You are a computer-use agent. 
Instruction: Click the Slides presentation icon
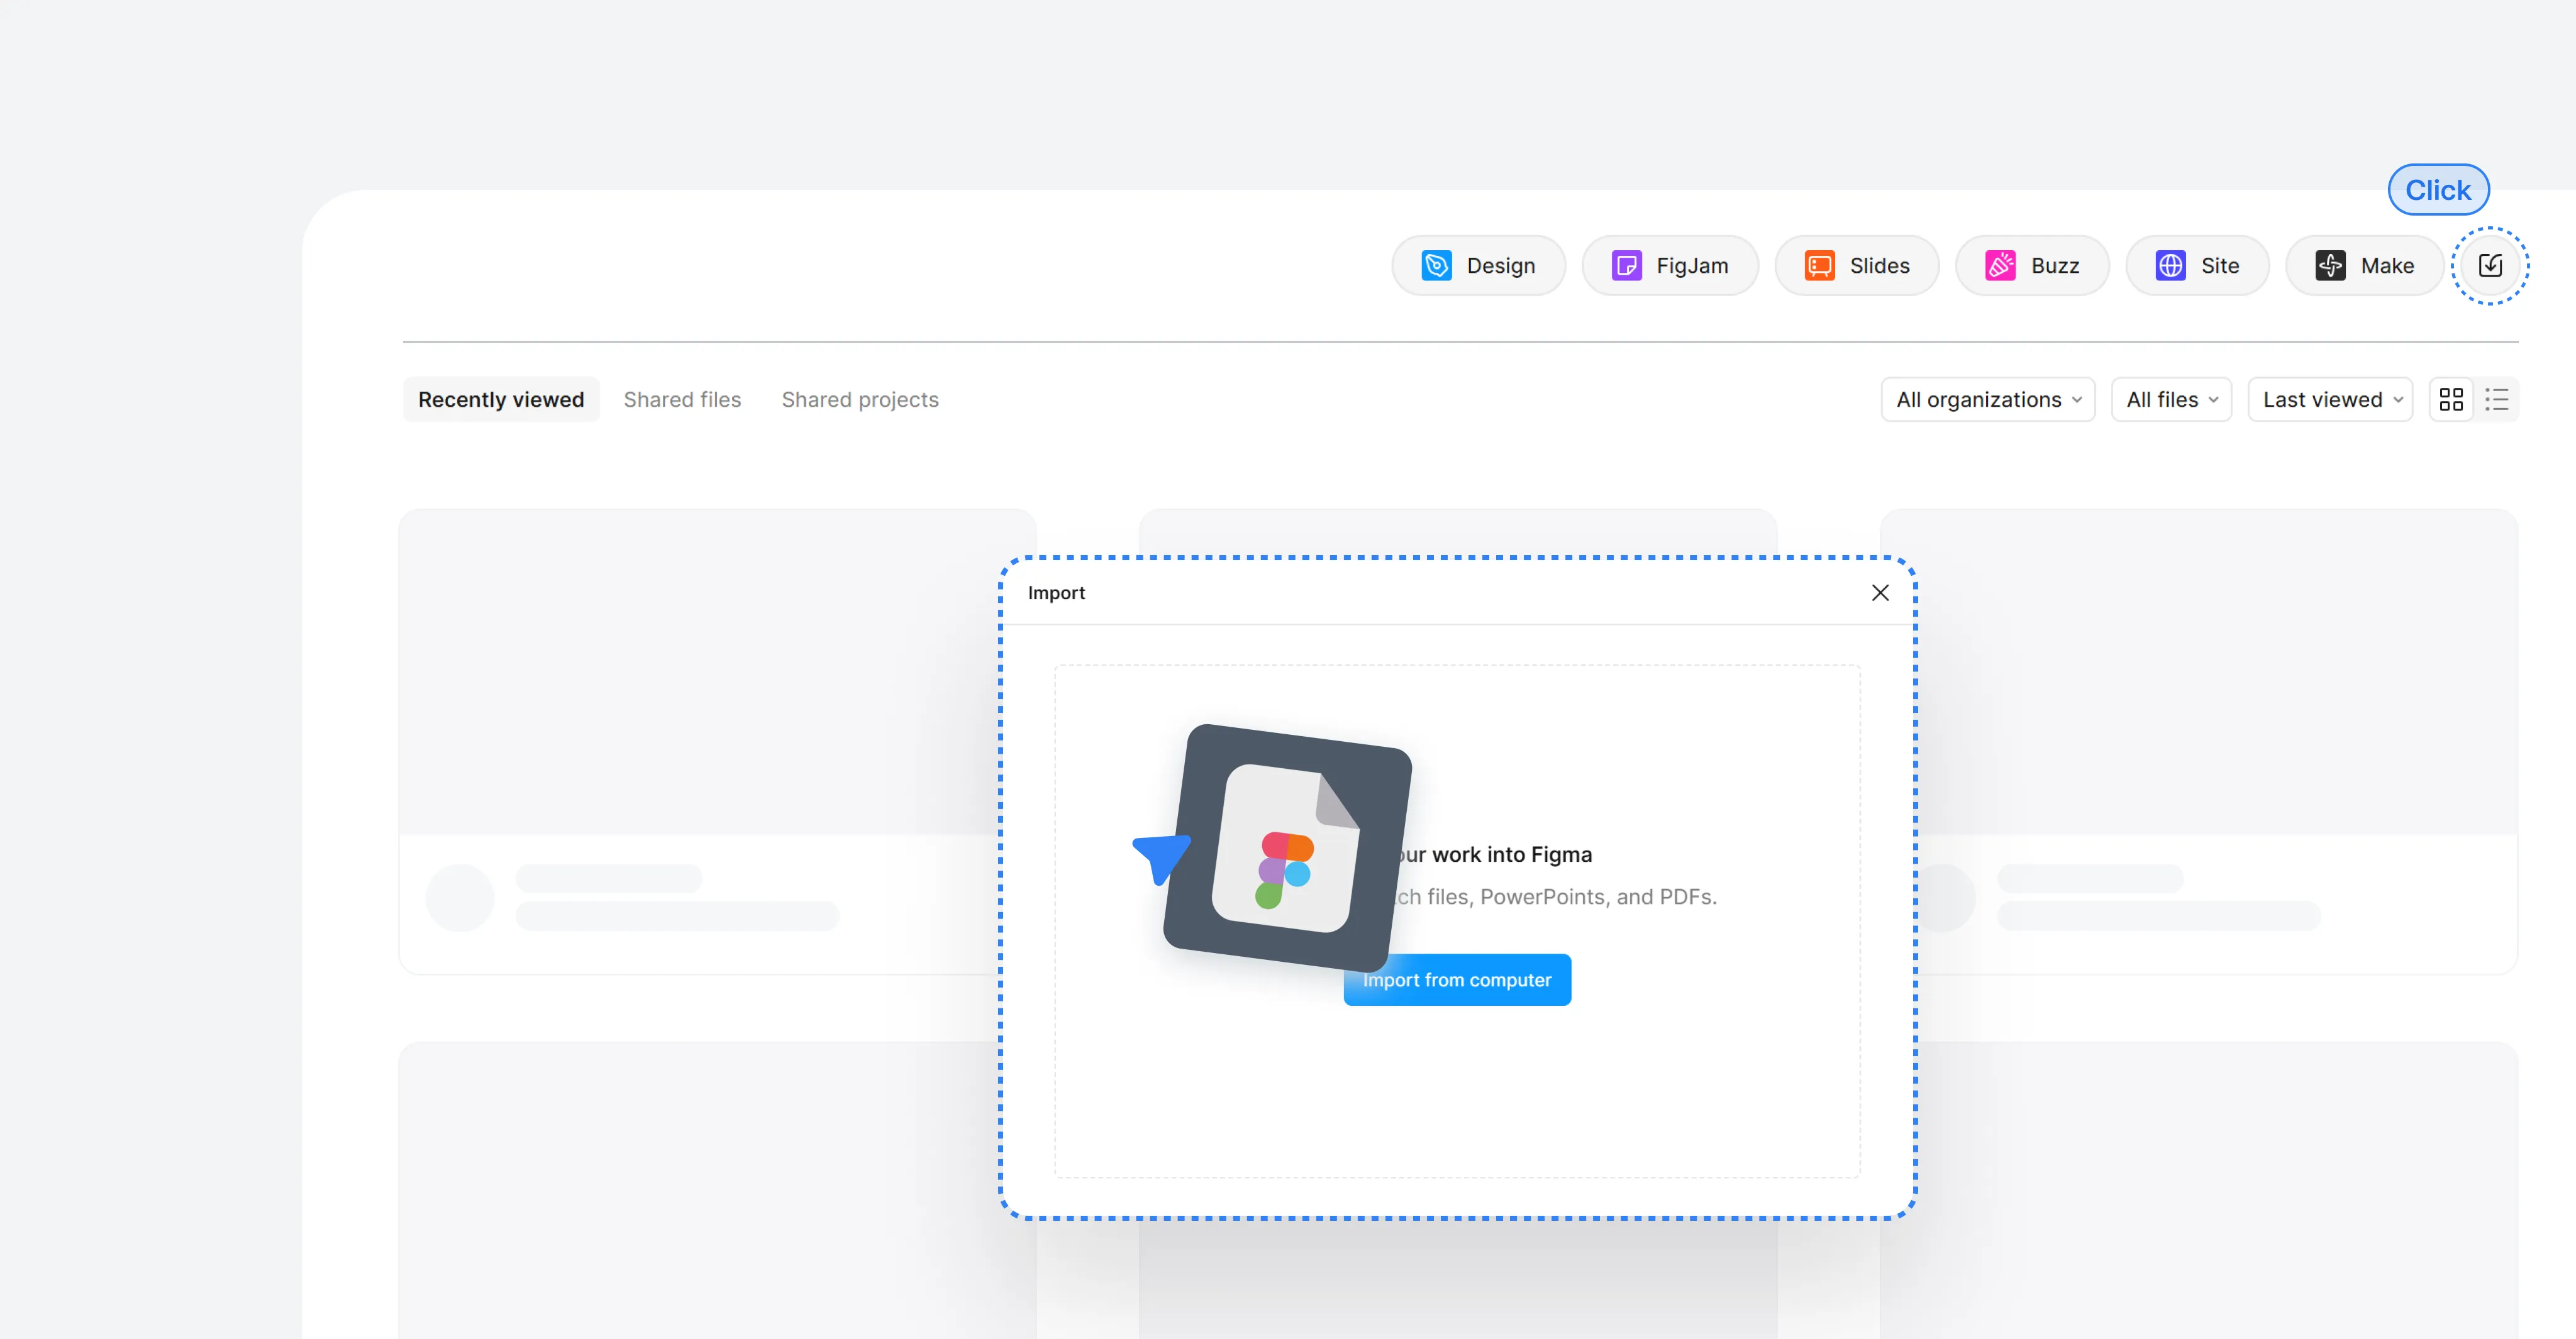click(x=1819, y=266)
